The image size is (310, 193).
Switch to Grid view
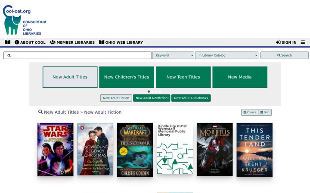pyautogui.click(x=265, y=112)
